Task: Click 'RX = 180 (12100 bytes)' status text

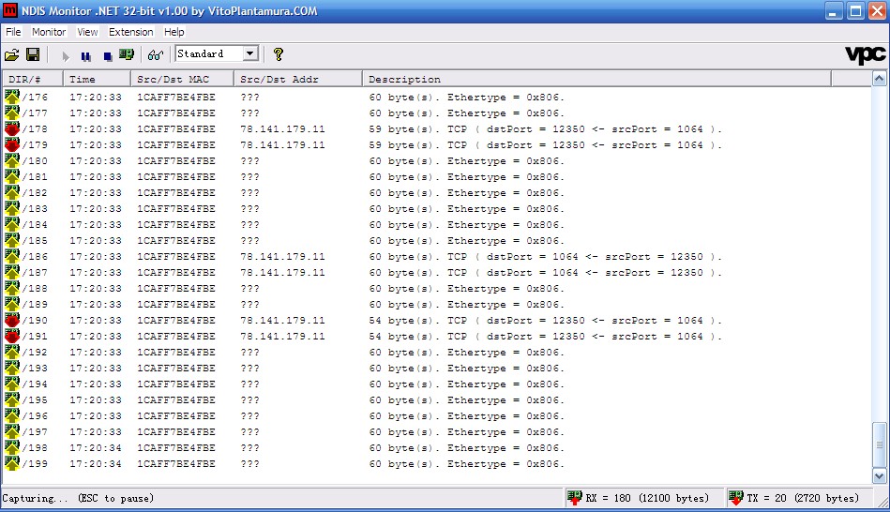Action: pyautogui.click(x=647, y=498)
